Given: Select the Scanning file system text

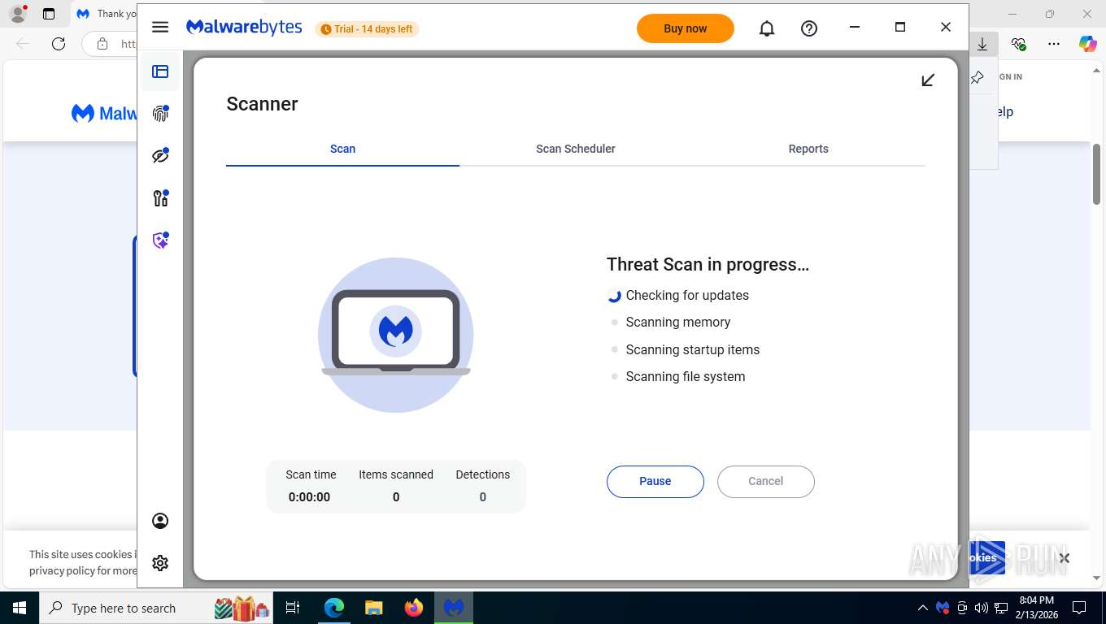Looking at the screenshot, I should pos(686,376).
